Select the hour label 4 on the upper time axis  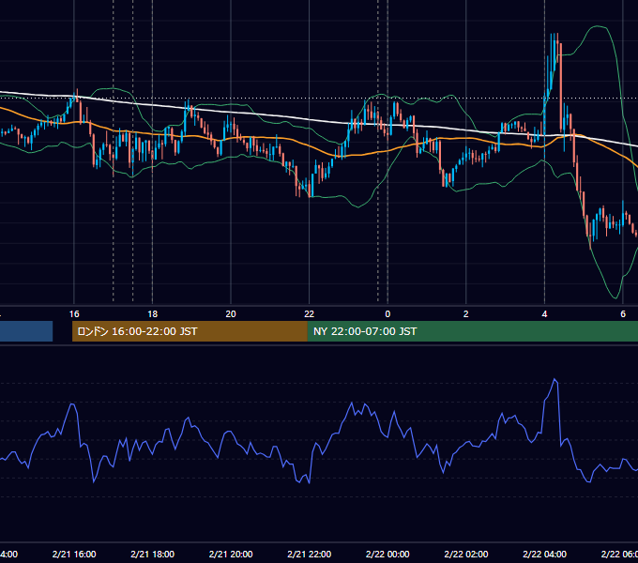[x=544, y=314]
